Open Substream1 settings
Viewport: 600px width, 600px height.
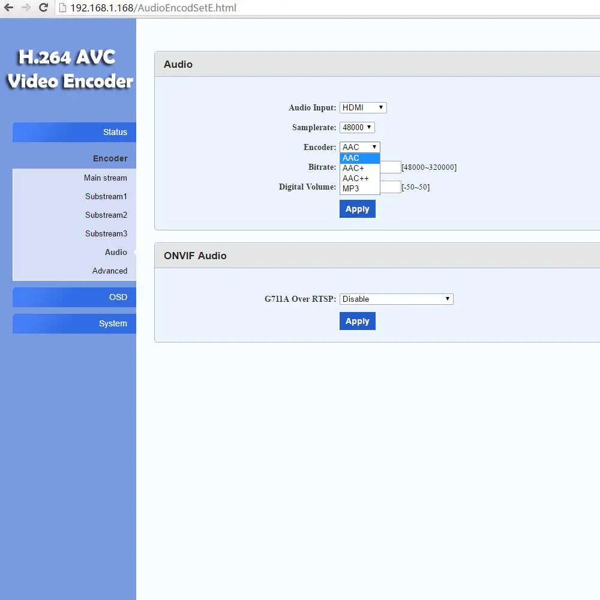click(x=106, y=196)
